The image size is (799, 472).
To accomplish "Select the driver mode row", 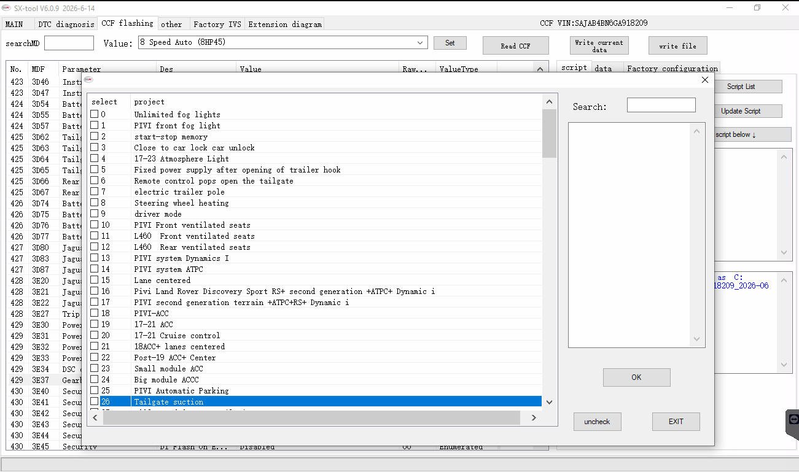I will tap(316, 214).
